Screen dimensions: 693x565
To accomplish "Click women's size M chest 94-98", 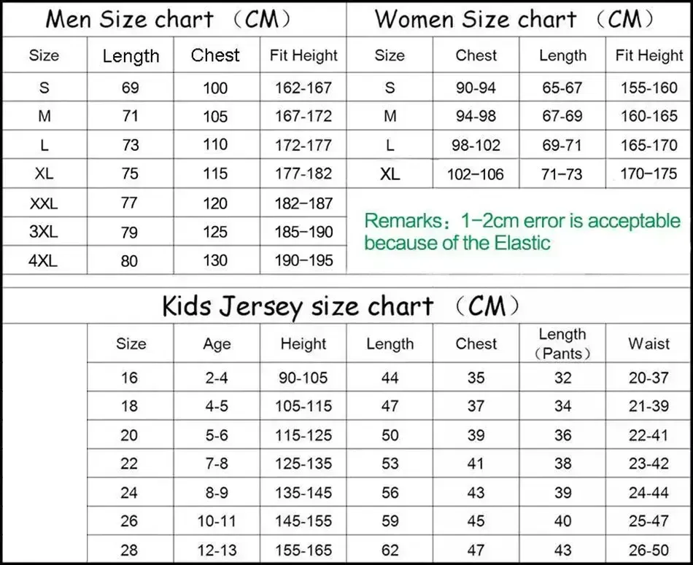I will tap(476, 116).
